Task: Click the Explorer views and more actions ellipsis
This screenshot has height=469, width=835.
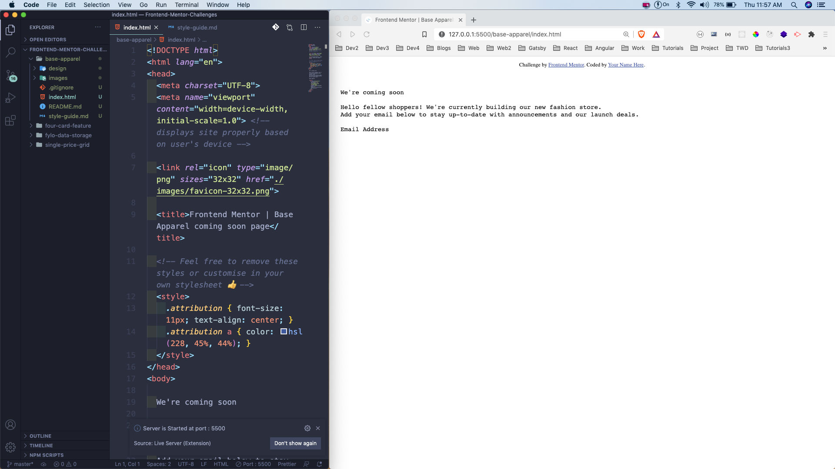Action: tap(98, 27)
